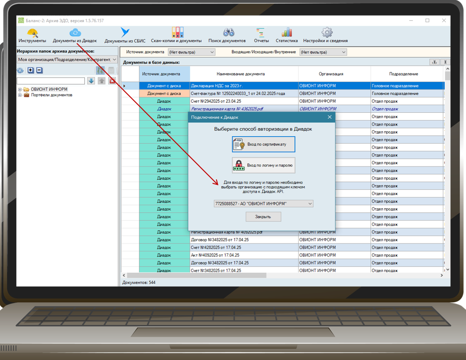
Task: Click orange Документ с диска source cell
Action: (x=164, y=94)
